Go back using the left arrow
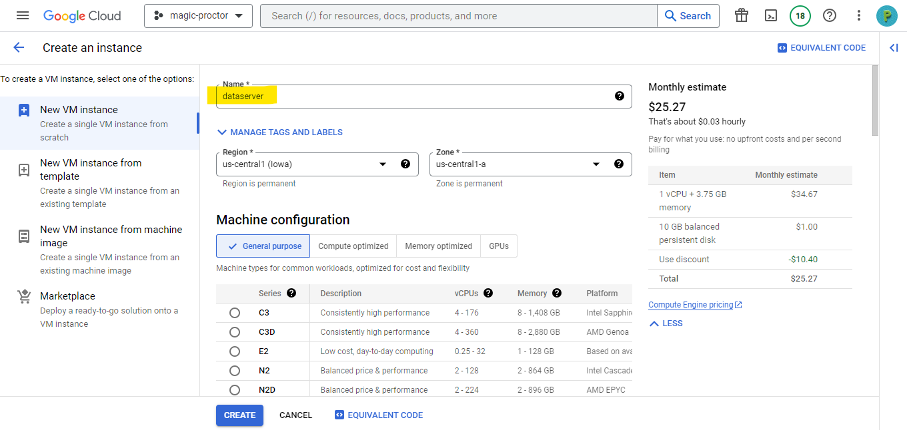This screenshot has height=430, width=907. pos(19,48)
